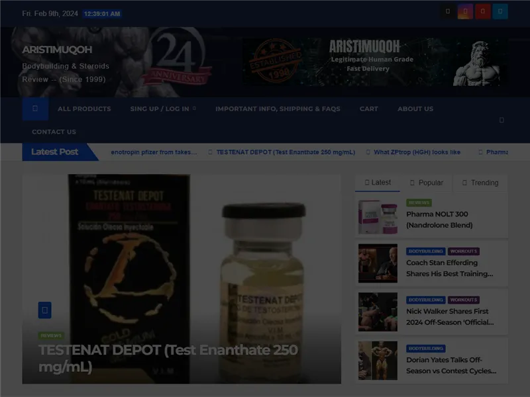
Task: Switch to the Popular tab
Action: [x=427, y=183]
